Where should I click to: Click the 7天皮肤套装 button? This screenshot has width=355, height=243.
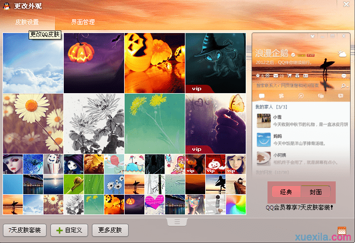pyautogui.click(x=24, y=230)
